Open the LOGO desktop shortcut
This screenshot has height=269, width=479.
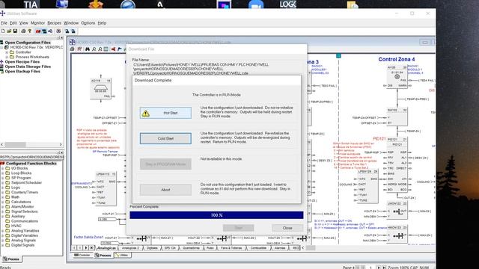click(x=288, y=4)
